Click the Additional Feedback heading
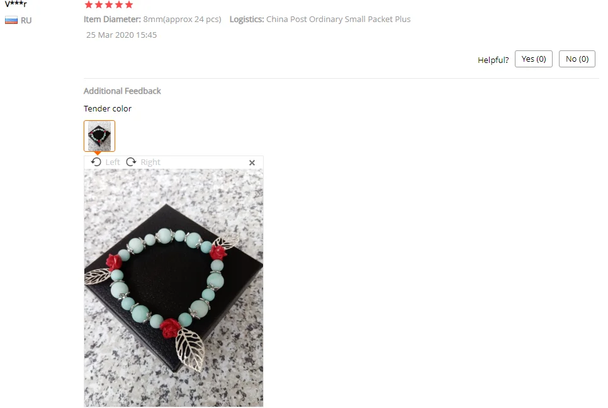Image resolution: width=608 pixels, height=408 pixels. click(122, 91)
